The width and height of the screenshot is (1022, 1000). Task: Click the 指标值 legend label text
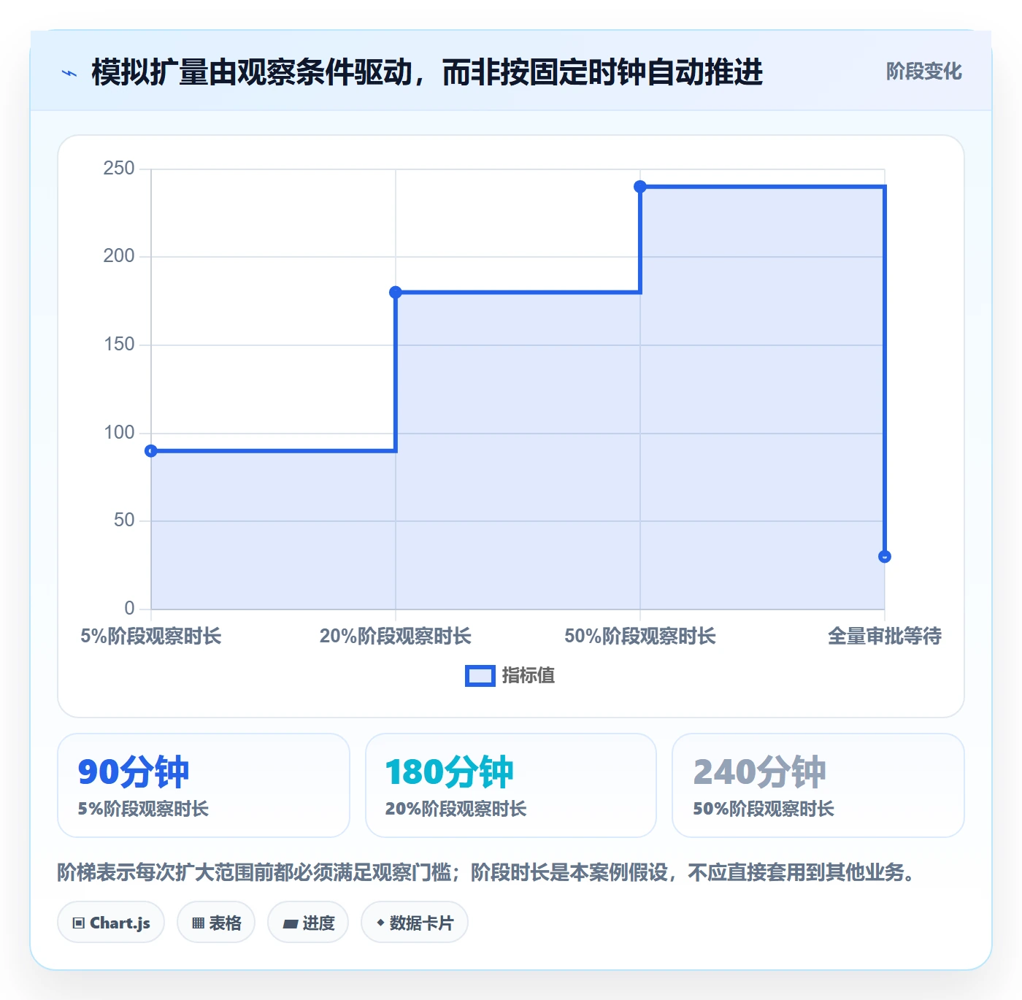point(529,676)
